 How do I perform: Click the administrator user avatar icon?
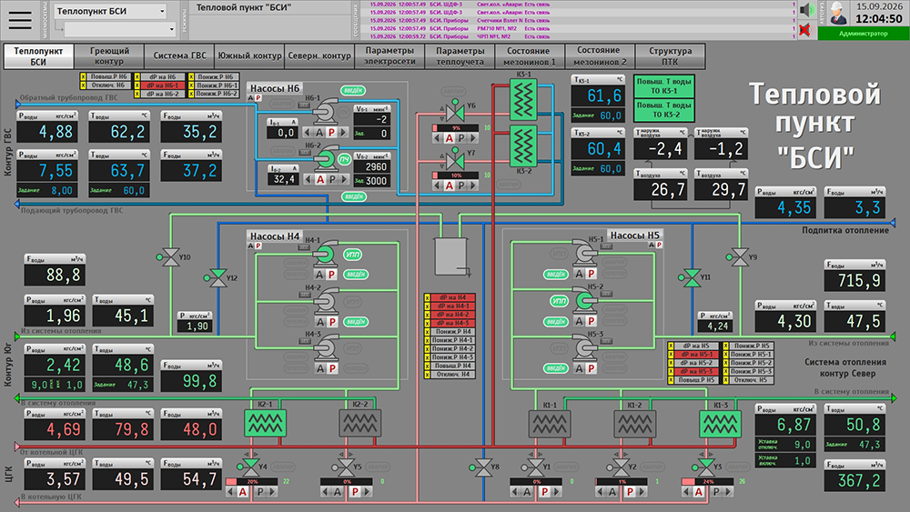click(x=837, y=13)
